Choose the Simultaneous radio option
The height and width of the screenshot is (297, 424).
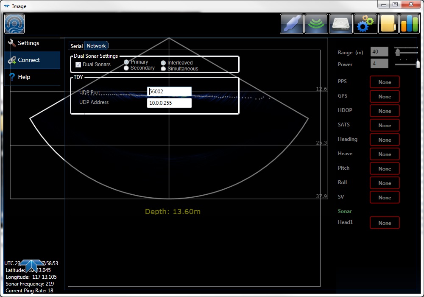(x=163, y=69)
